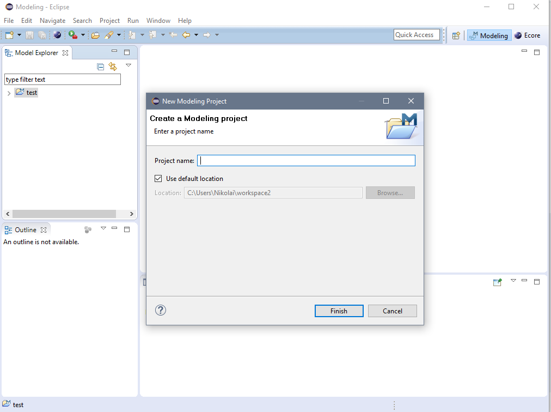Open the Help menu
Viewport: 551px width, 412px height.
(x=185, y=21)
